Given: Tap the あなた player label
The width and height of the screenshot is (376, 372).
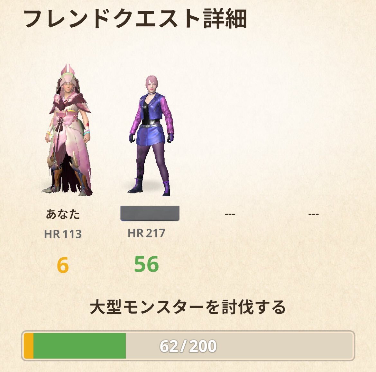Looking at the screenshot, I should click(63, 214).
